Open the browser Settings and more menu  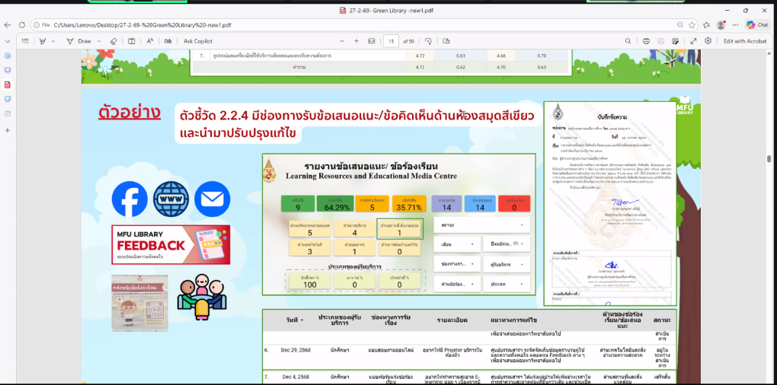(736, 24)
